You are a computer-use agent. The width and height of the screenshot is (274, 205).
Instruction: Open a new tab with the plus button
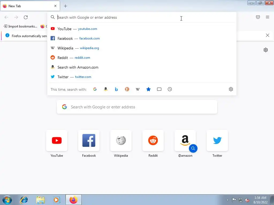point(65,6)
